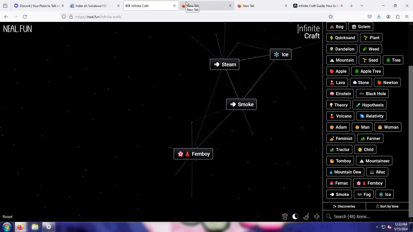This screenshot has width=413, height=232.
Task: Choose the Weed item
Action: 371,49
